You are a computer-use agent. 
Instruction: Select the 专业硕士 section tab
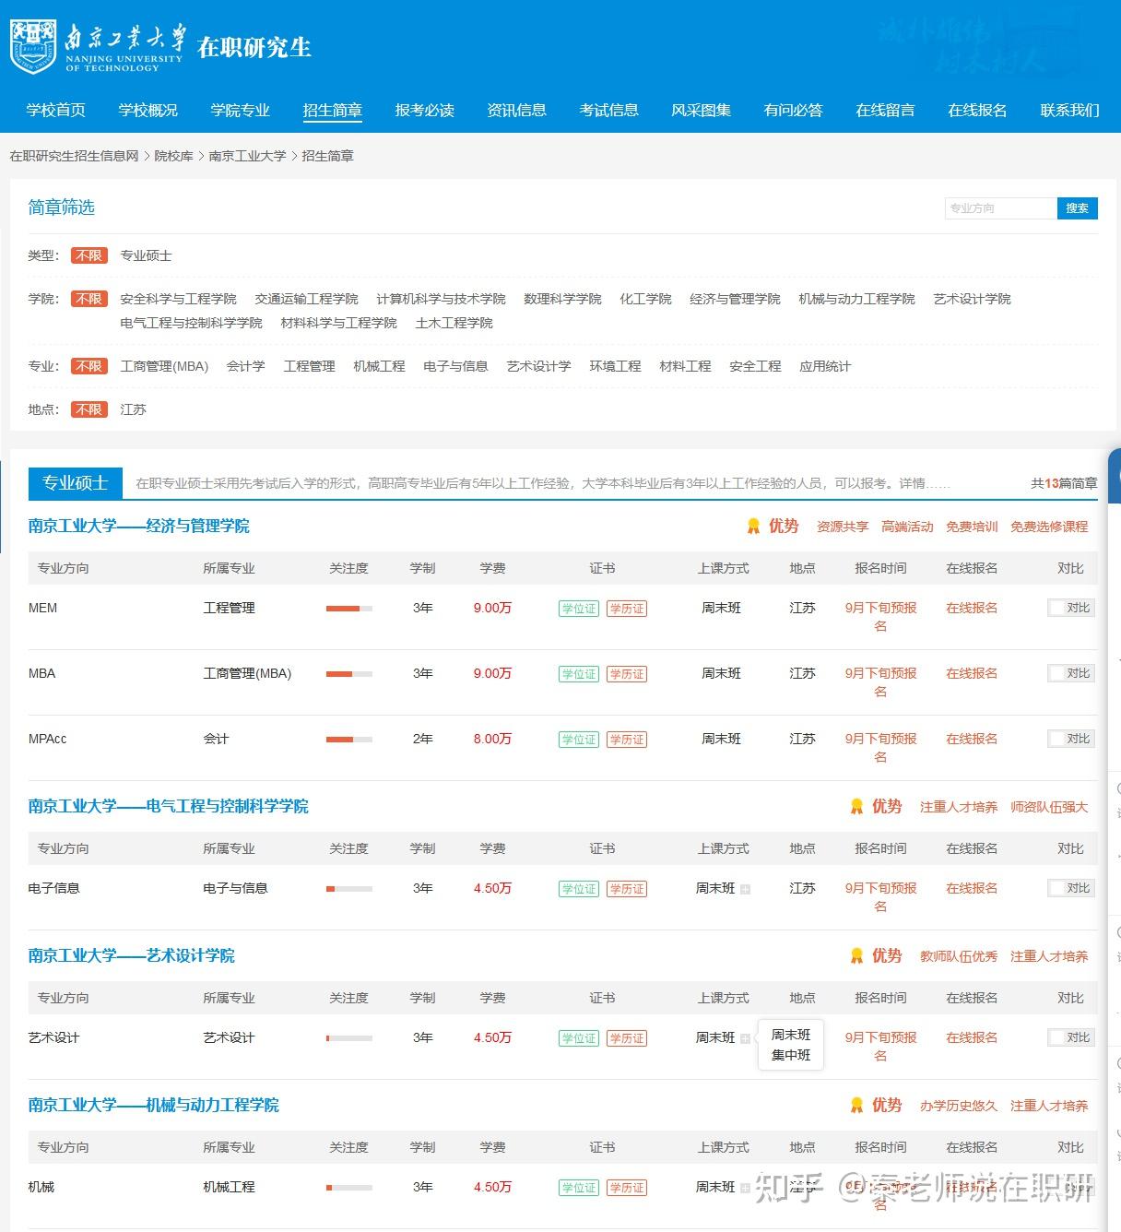[76, 482]
